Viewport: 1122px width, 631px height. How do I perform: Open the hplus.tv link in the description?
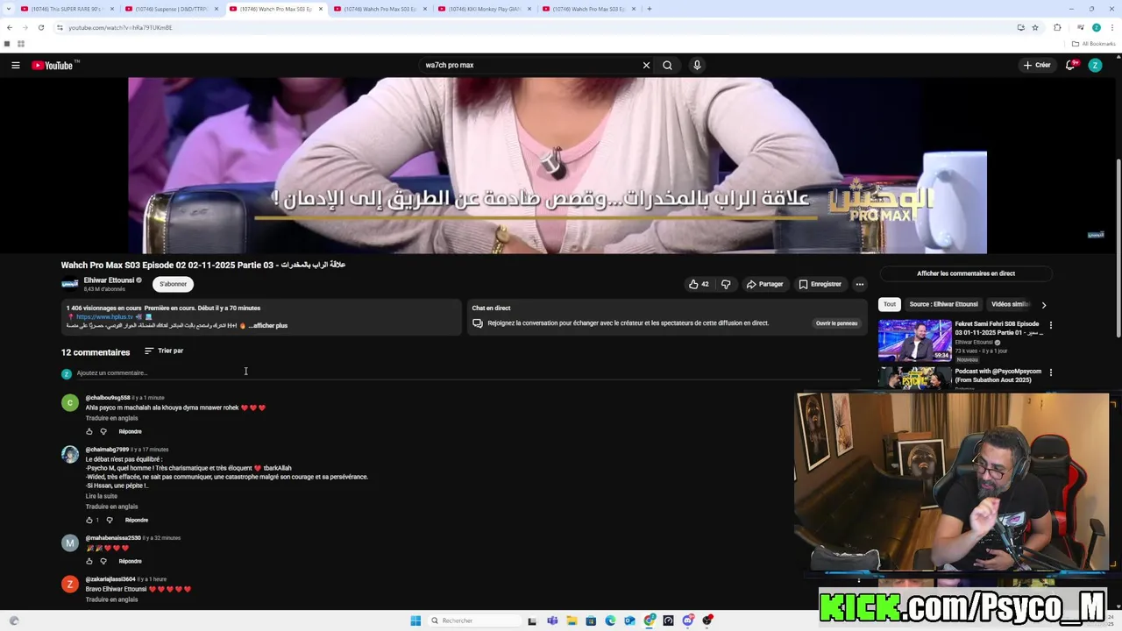104,316
